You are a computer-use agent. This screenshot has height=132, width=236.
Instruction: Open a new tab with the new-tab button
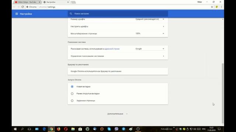[73, 2]
